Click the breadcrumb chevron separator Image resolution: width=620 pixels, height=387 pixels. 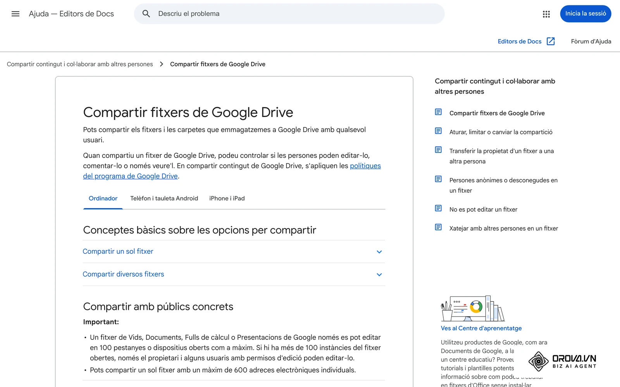(x=162, y=64)
